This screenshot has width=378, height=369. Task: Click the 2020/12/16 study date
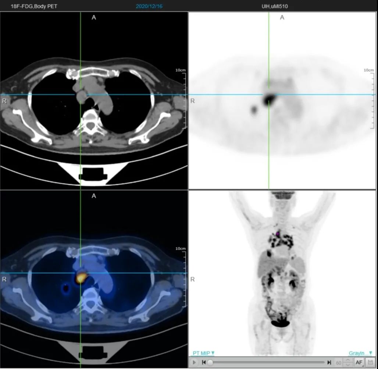149,6
